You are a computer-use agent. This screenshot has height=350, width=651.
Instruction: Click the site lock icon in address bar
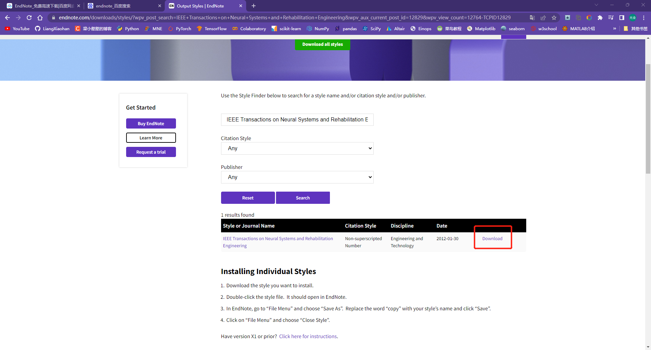click(53, 18)
